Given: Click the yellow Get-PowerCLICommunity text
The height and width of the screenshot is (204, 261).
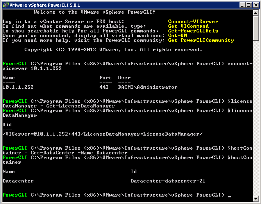Looking at the screenshot, I should [x=201, y=40].
